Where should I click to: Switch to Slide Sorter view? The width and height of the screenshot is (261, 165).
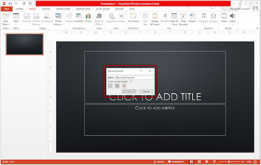pos(199,162)
